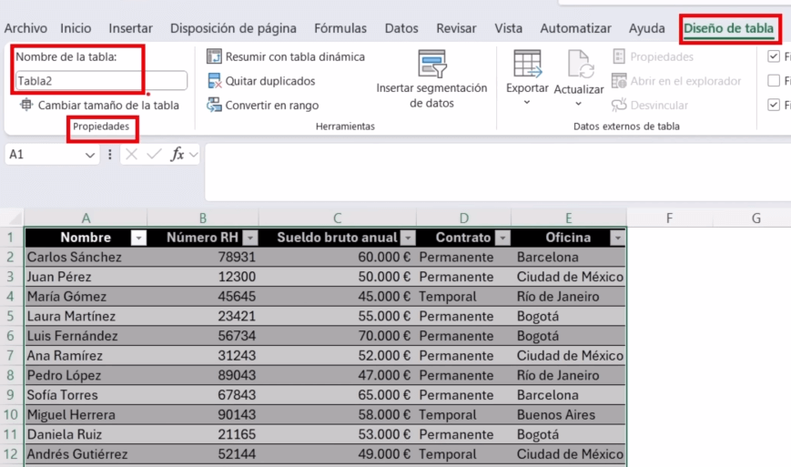
Task: Click the Cambiar tamaño de la tabla label
Action: point(108,105)
